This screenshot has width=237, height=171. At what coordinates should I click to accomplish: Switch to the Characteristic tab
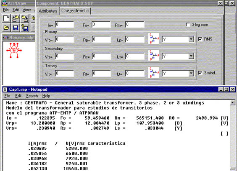click(x=75, y=11)
